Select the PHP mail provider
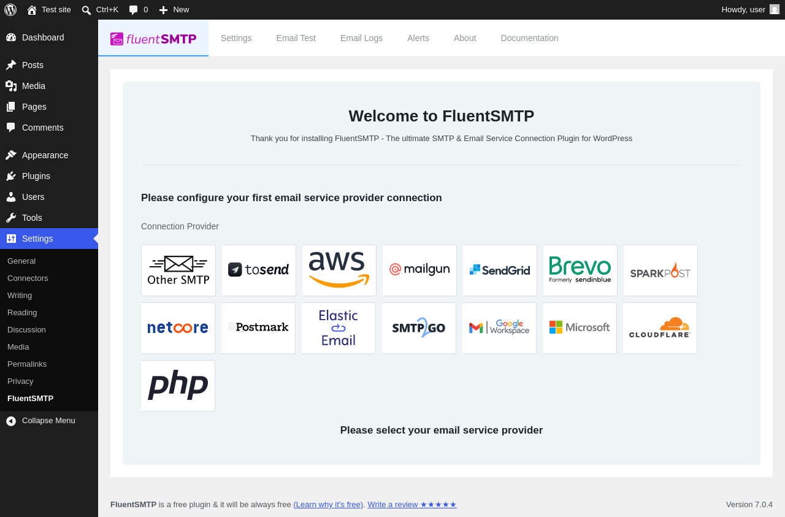The width and height of the screenshot is (785, 517). point(178,386)
